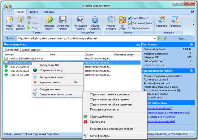Select the +380 93 7245008 phone row
Viewport: 198px width, 140px height.
(17, 75)
